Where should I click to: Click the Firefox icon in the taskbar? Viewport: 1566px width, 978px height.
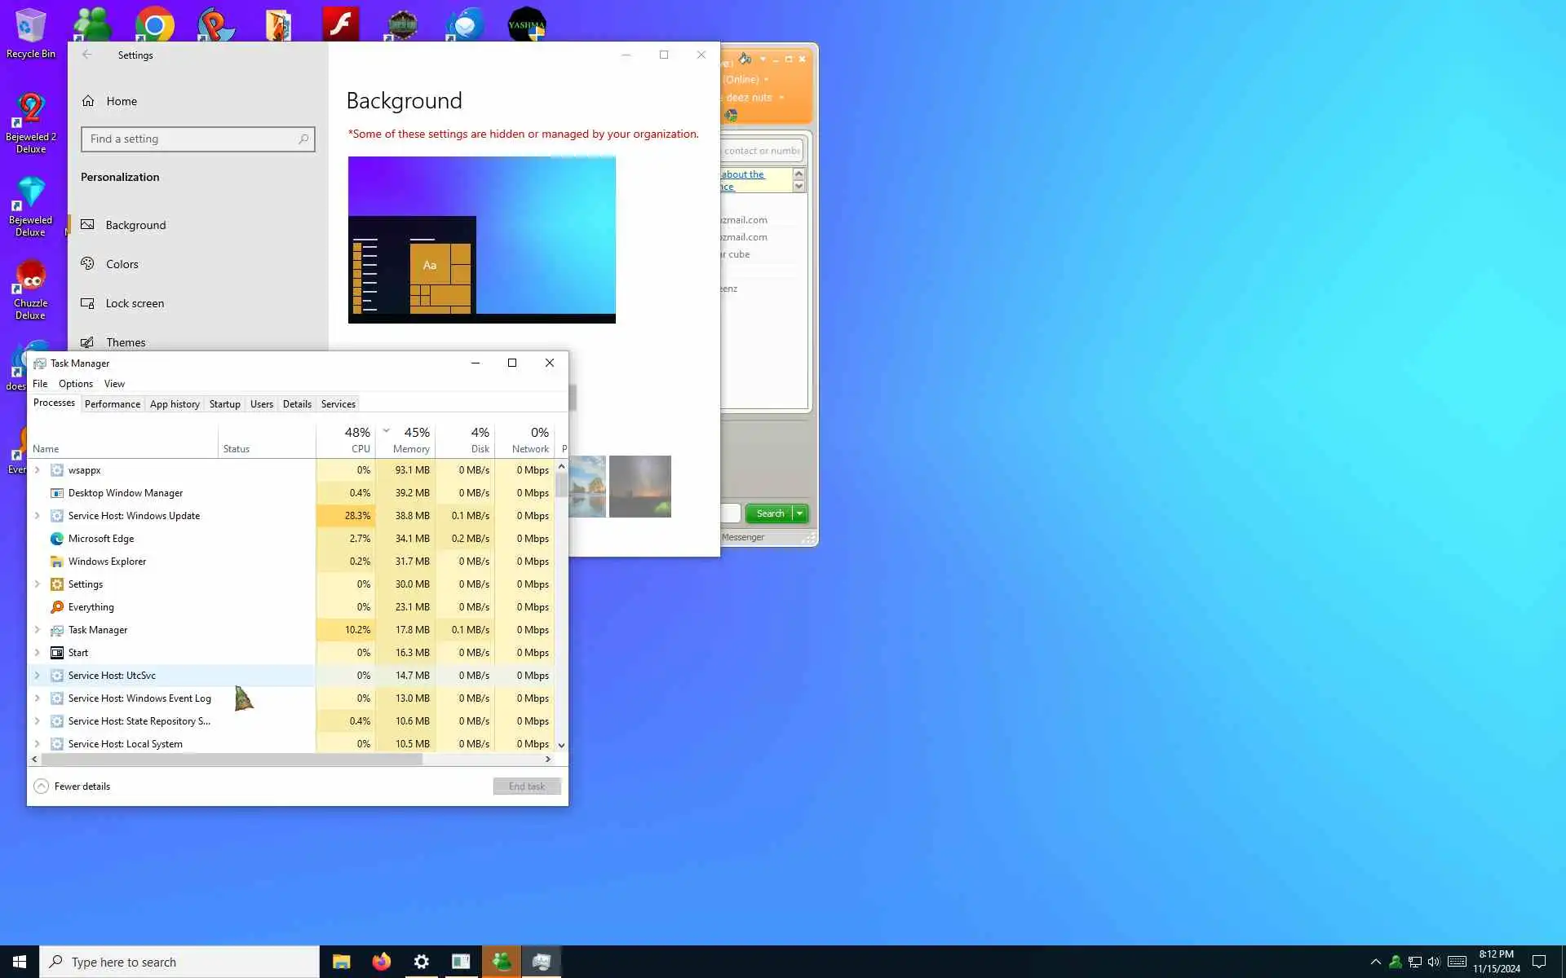tap(381, 962)
